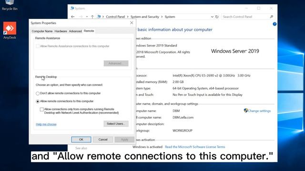Toggle Allow Remote Assistance connections checkbox
Image resolution: width=305 pixels, height=171 pixels.
pos(38,46)
